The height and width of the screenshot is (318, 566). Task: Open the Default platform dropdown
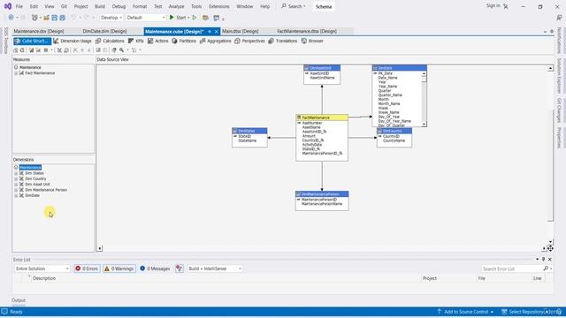tap(146, 18)
